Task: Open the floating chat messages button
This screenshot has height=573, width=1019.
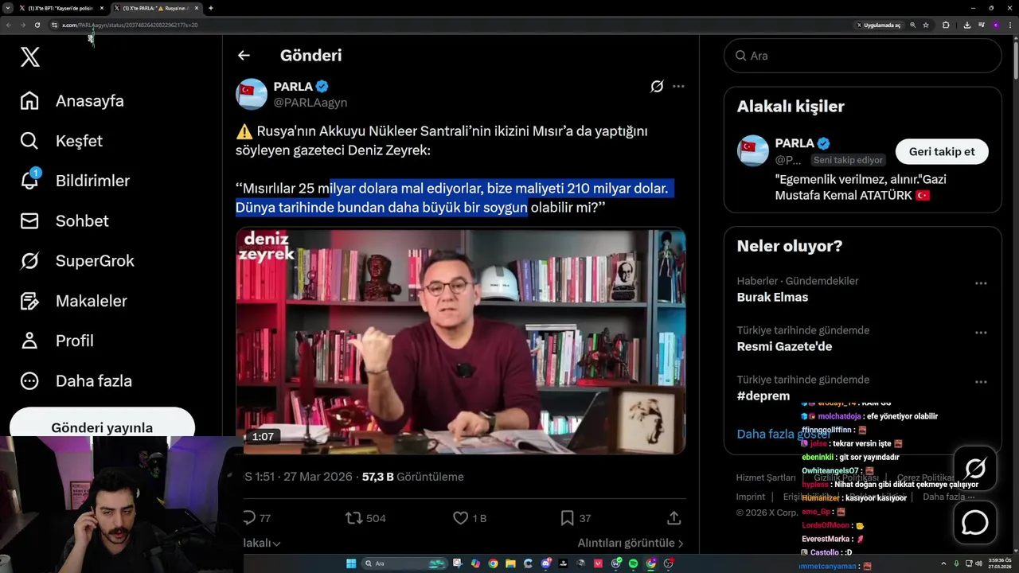Action: (975, 523)
